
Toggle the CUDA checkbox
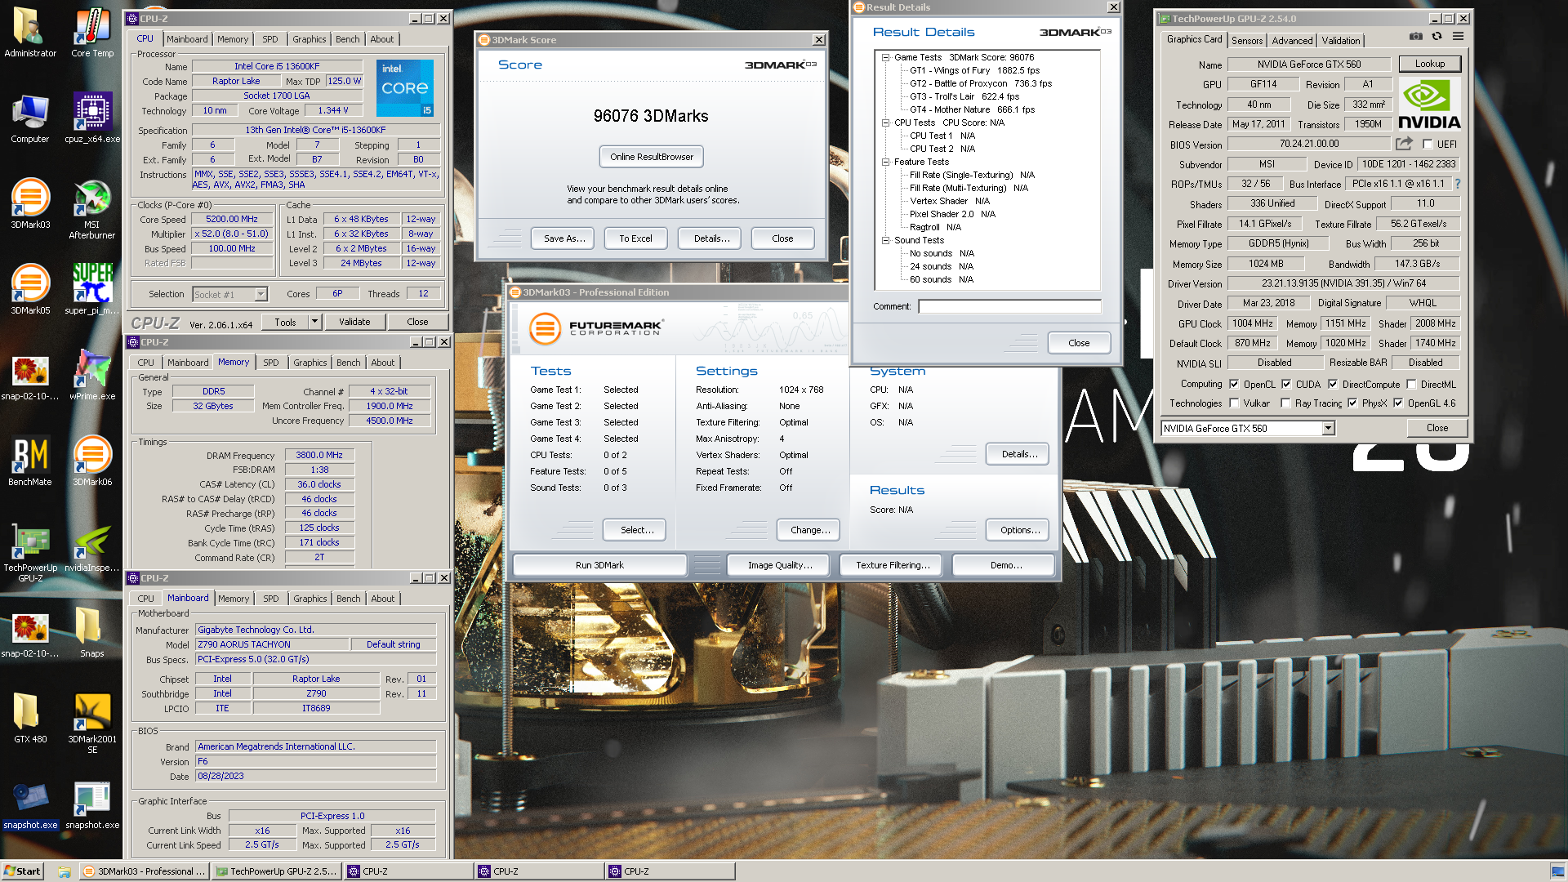coord(1286,384)
